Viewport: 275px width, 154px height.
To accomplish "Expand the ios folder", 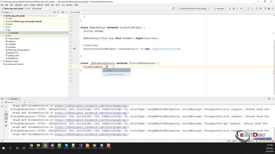I will click(4, 27).
